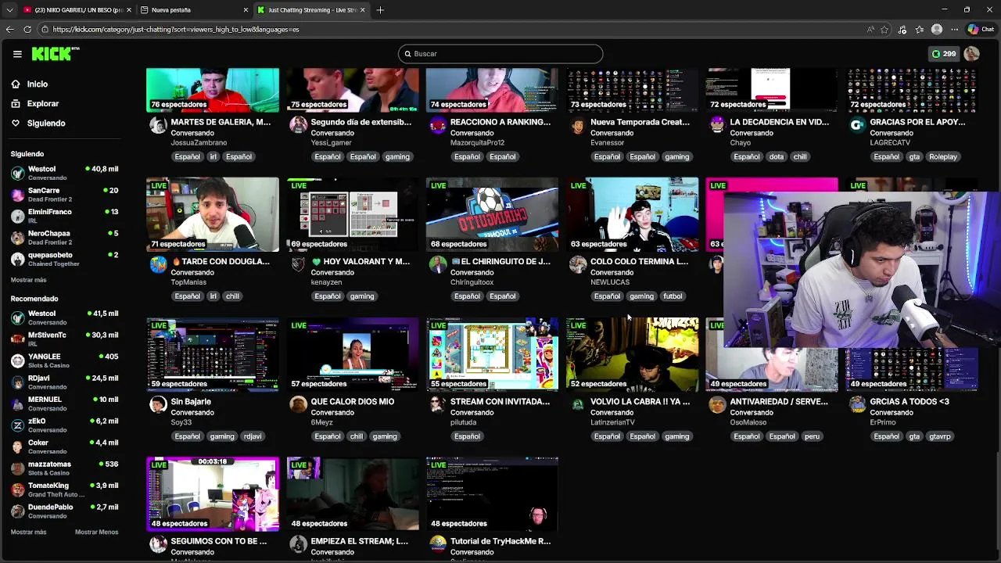Switch to the Nueva pestaña tab
Screen dimensions: 1001x563
[x=194, y=10]
